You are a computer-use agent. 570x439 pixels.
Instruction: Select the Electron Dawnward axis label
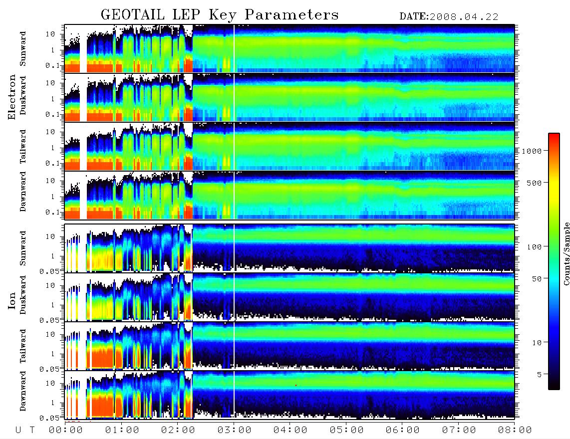(23, 192)
